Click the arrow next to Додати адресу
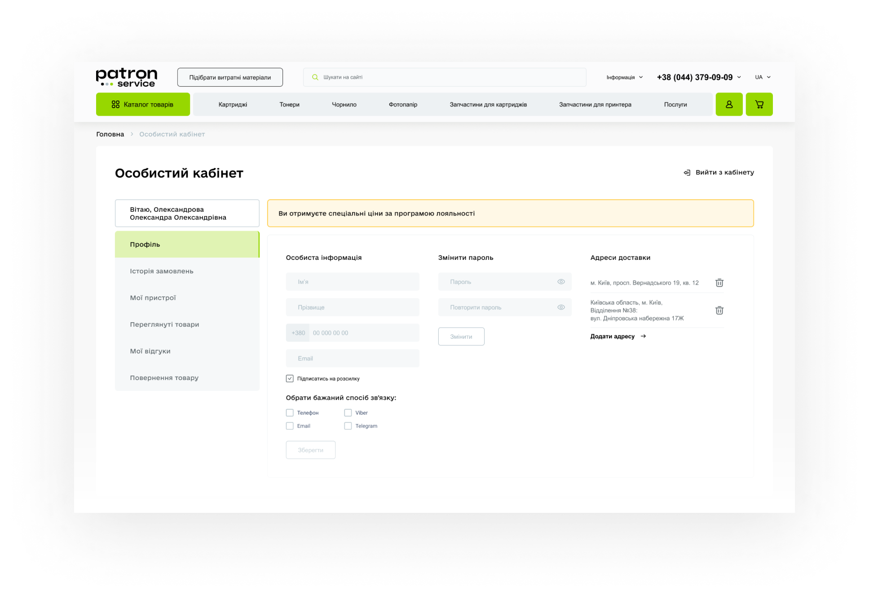The height and width of the screenshot is (599, 869). click(x=643, y=336)
